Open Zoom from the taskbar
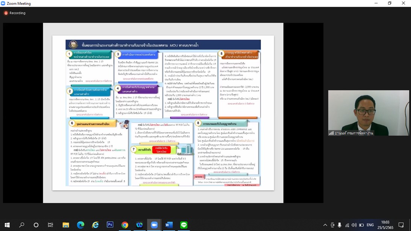 [x=154, y=225]
